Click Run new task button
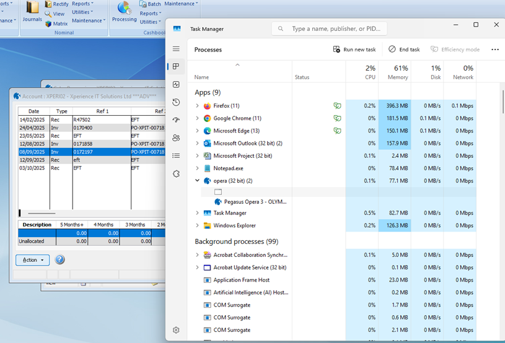 click(354, 50)
